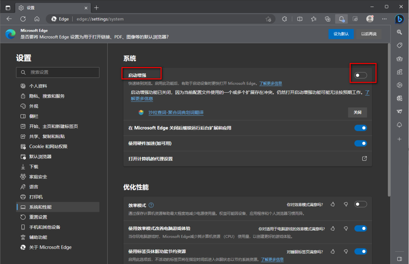Select 个人资料 in settings menu
This screenshot has height=264, width=409.
click(x=58, y=86)
